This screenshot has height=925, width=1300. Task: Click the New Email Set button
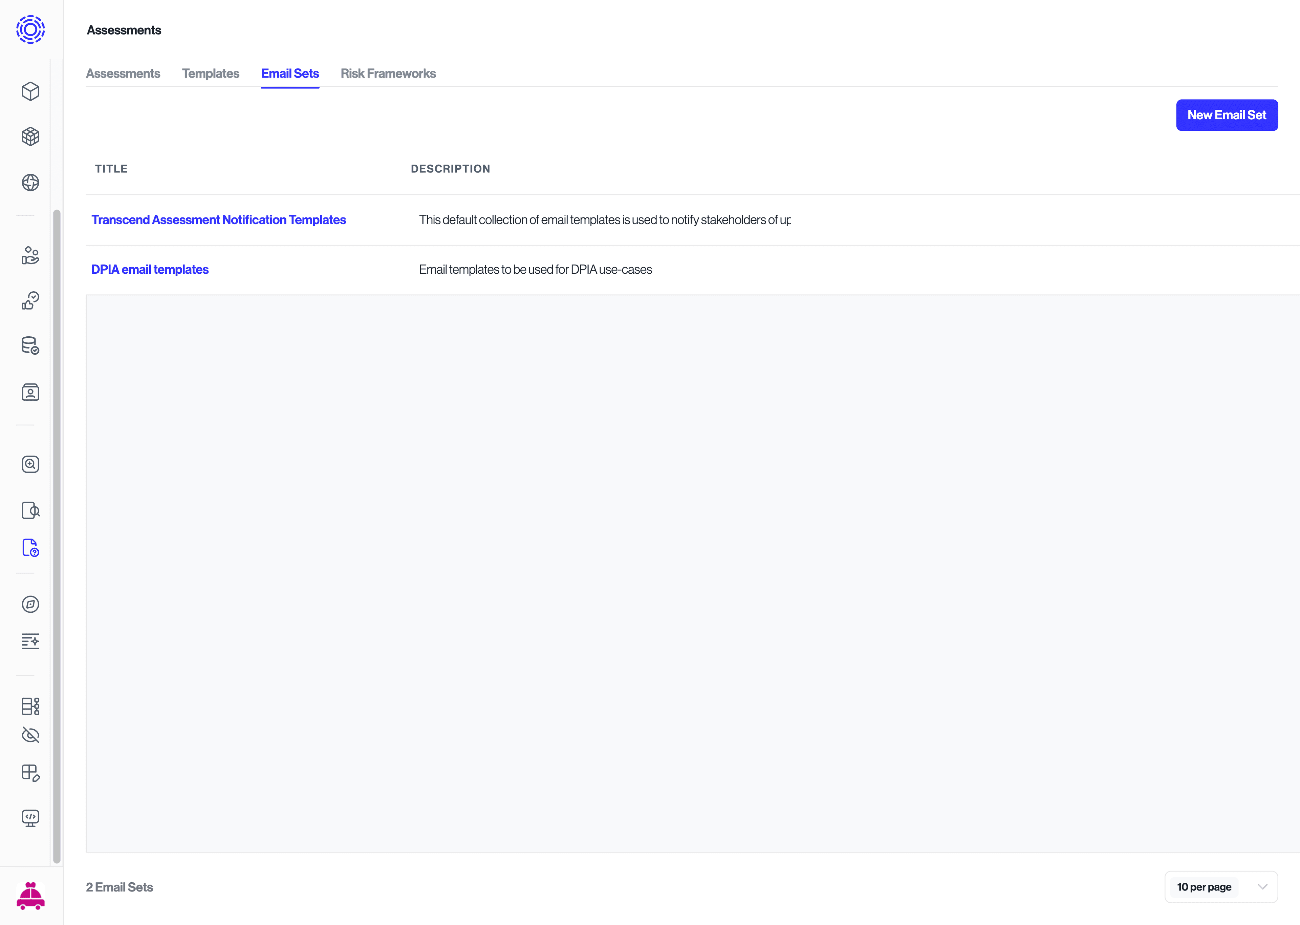[x=1227, y=114]
